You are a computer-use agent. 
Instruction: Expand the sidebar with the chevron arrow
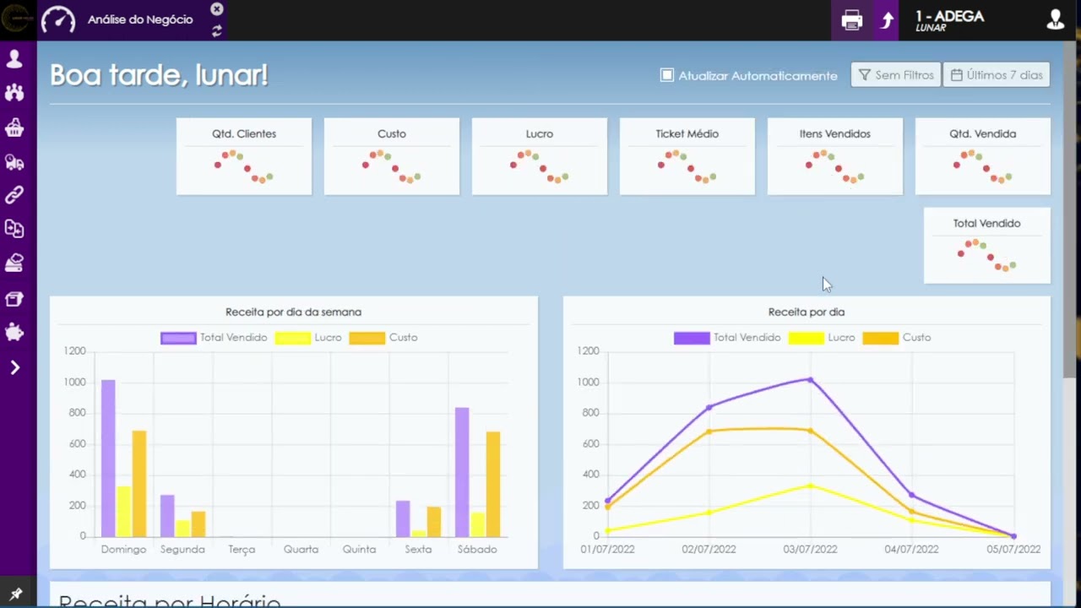[14, 367]
